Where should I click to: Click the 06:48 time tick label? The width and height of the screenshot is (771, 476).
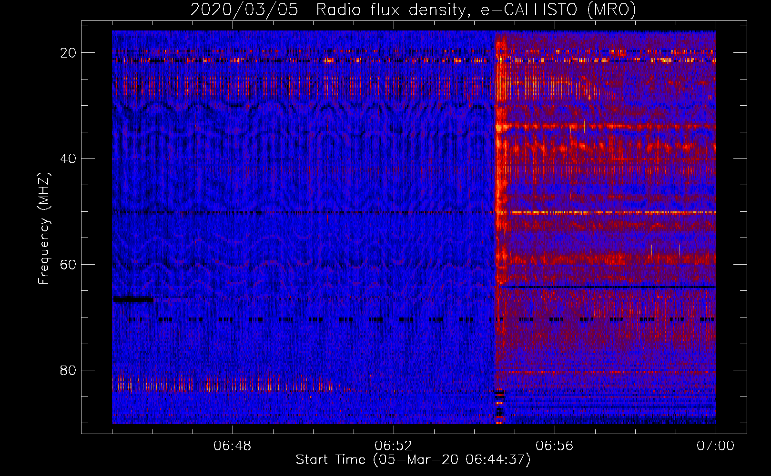pos(233,446)
